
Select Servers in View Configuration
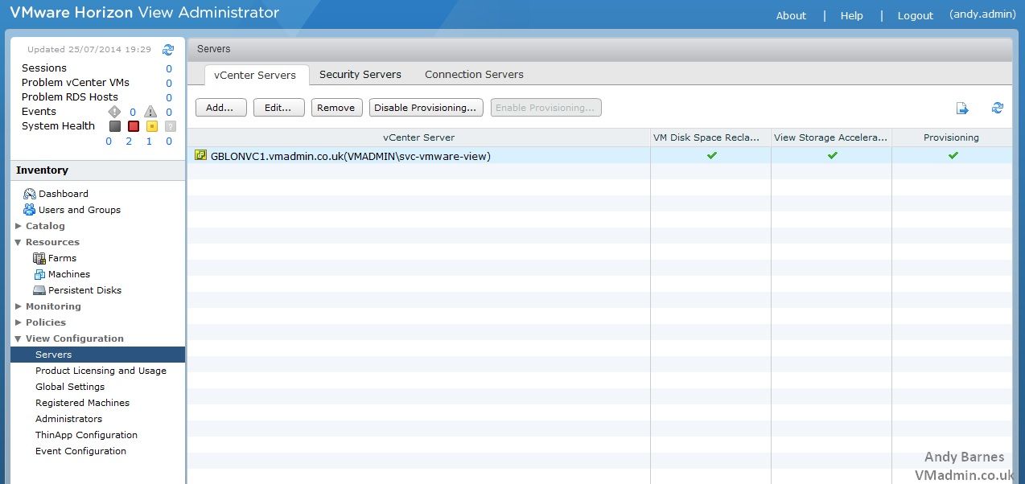(97, 355)
